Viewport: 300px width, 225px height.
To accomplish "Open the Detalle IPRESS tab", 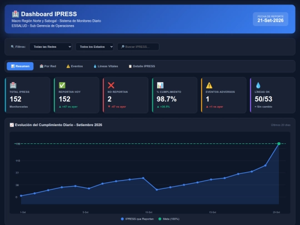I will (142, 66).
